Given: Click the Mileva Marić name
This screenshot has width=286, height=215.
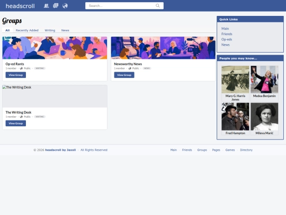Looking at the screenshot, I should click(x=264, y=133).
